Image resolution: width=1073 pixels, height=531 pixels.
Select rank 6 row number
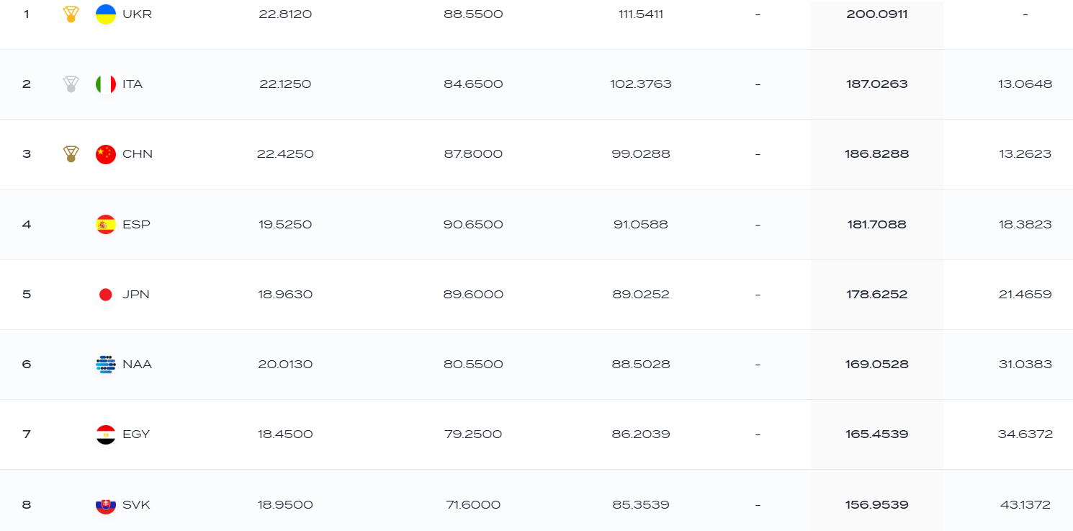click(x=27, y=364)
